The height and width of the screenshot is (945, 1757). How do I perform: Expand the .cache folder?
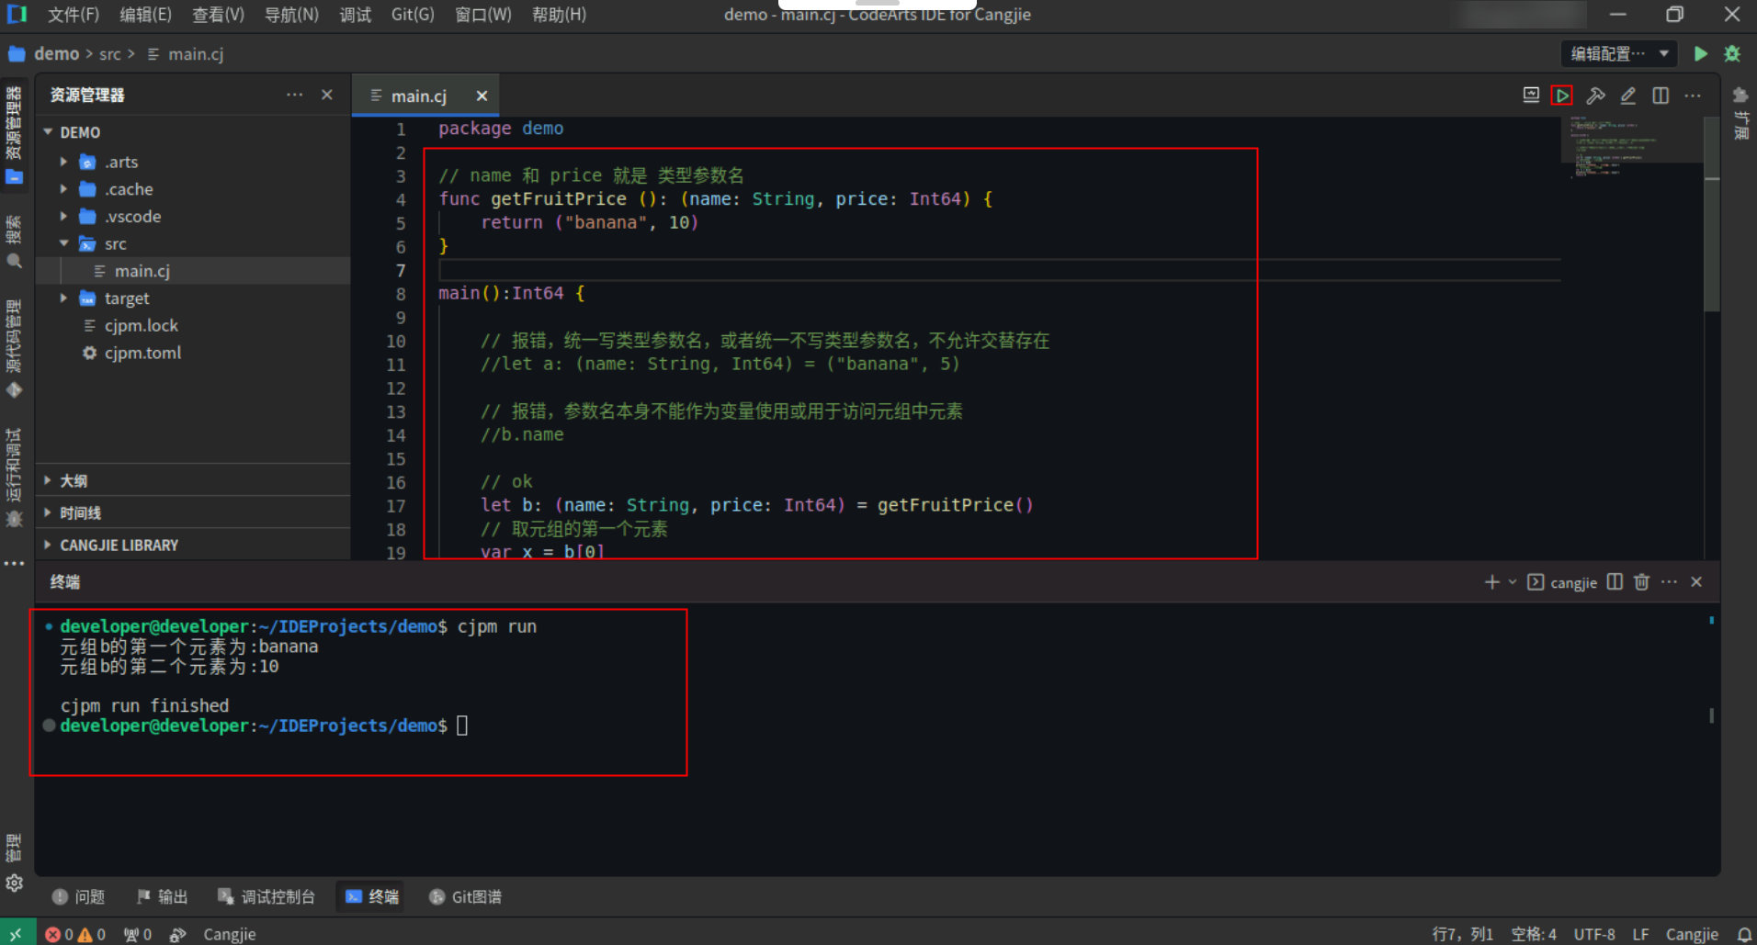click(63, 189)
